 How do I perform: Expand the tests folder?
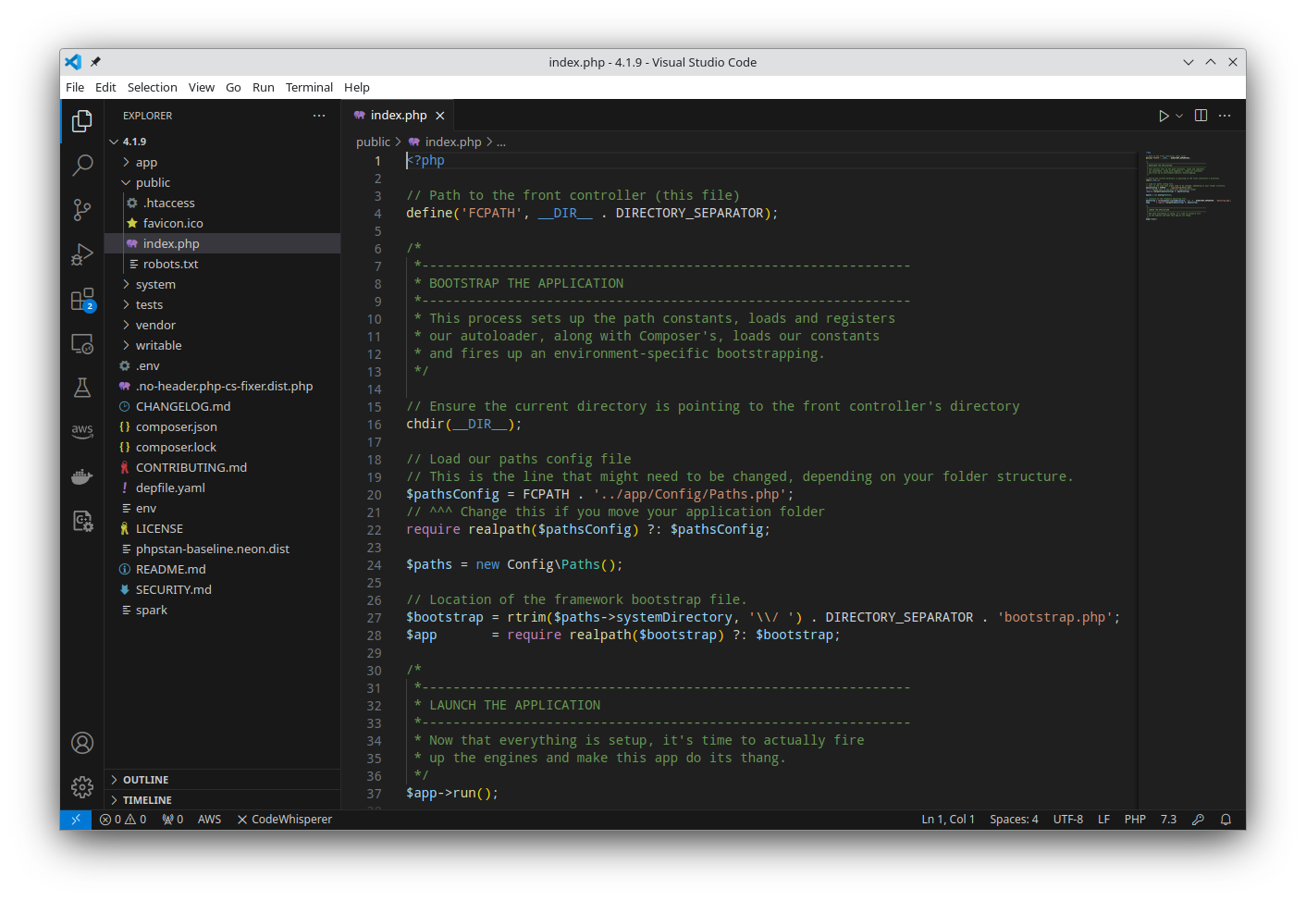pyautogui.click(x=222, y=304)
